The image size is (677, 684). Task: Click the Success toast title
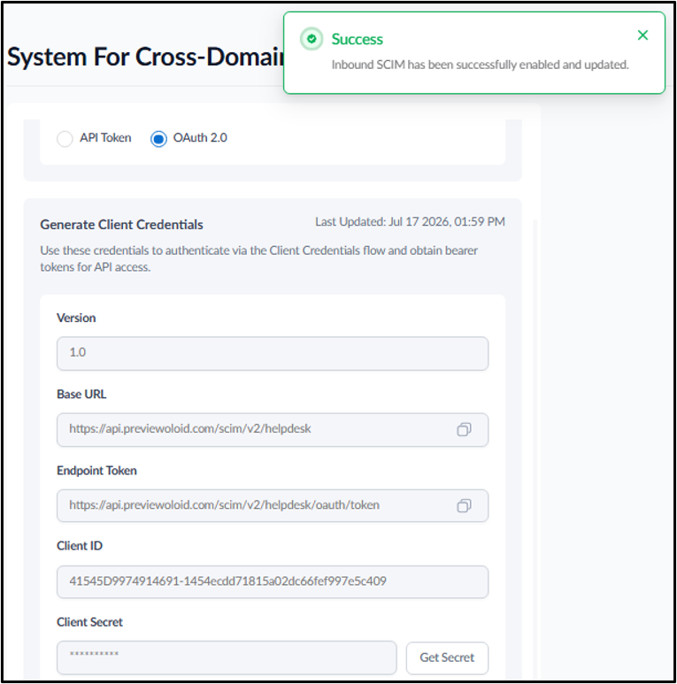point(358,39)
